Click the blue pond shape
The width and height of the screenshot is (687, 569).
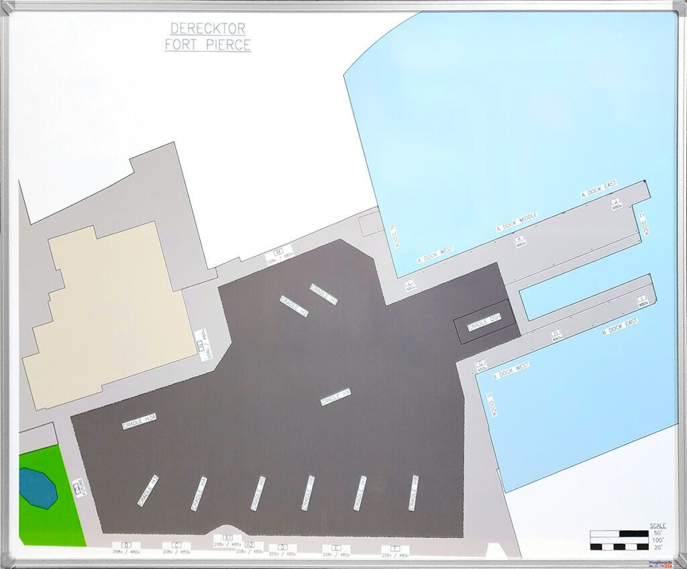tap(38, 488)
